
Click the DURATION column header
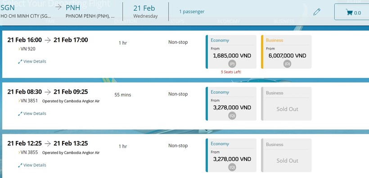126,22
